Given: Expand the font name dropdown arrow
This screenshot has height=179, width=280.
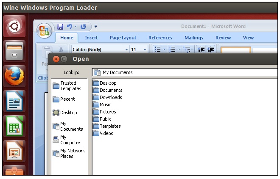Looking at the screenshot, I should pyautogui.click(x=126, y=50).
